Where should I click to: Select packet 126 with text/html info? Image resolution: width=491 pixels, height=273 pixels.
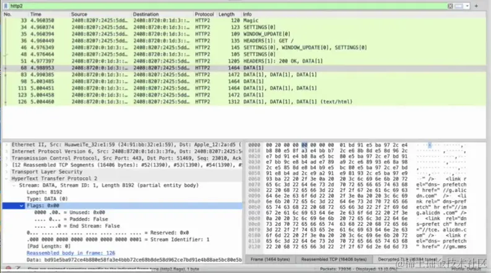pyautogui.click(x=244, y=102)
